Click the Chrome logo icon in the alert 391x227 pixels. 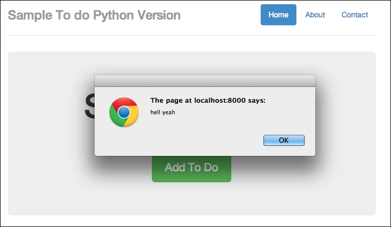(124, 112)
